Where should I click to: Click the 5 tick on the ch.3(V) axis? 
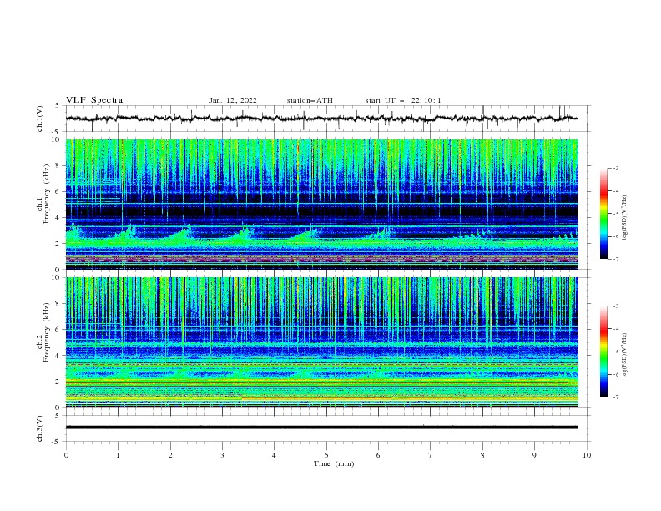pos(58,415)
